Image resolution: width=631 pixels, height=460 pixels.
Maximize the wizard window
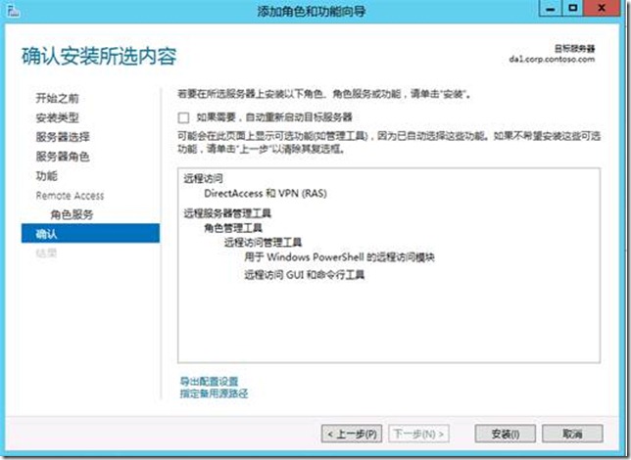[572, 9]
